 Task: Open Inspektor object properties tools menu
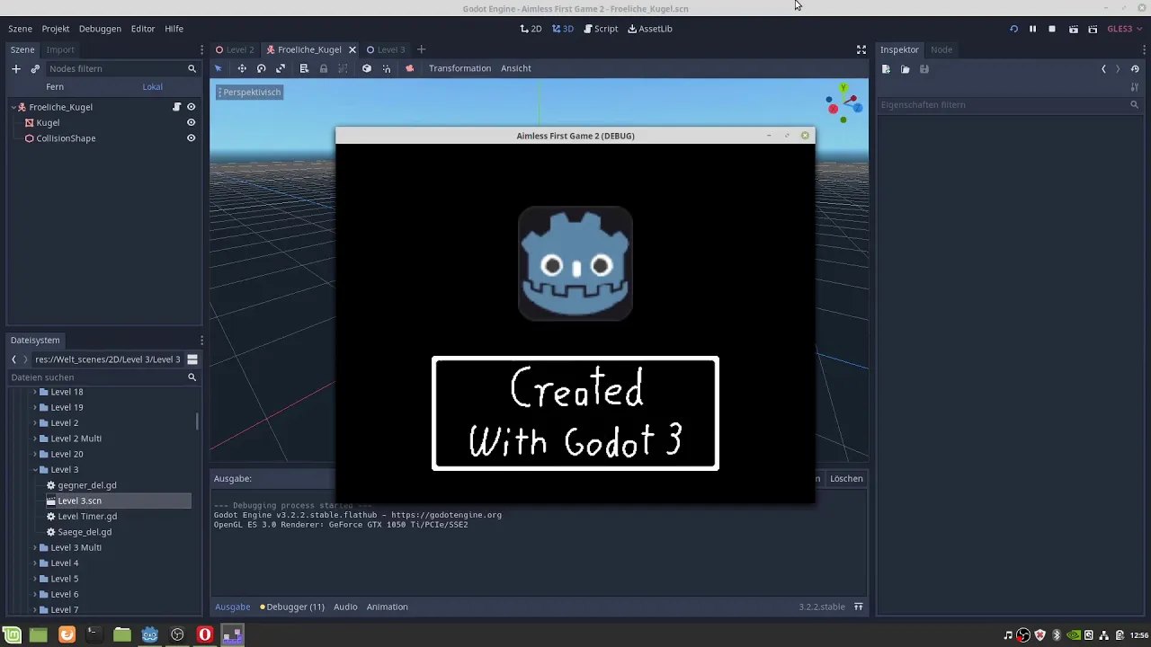[x=1135, y=87]
